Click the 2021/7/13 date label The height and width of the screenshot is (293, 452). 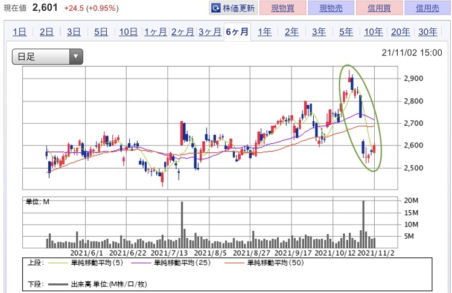(x=169, y=253)
